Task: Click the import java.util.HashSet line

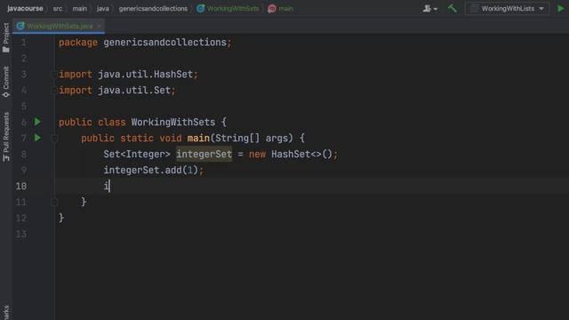Action: [x=128, y=75]
